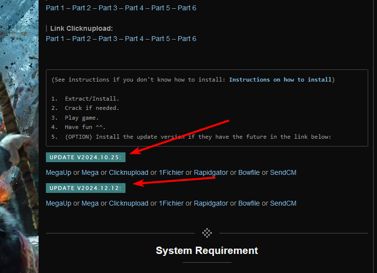Open Part 3 link in top row

(108, 8)
